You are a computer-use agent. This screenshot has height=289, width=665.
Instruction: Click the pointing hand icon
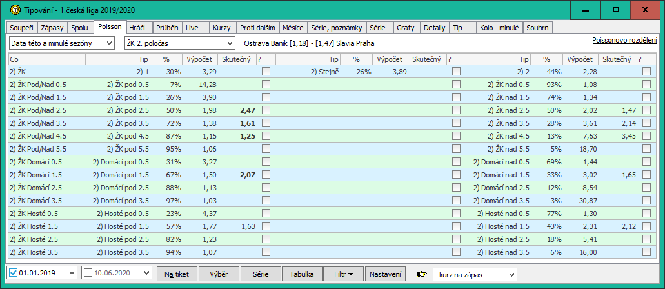pyautogui.click(x=422, y=274)
